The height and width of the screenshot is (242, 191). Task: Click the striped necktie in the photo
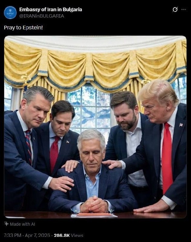tap(29, 147)
